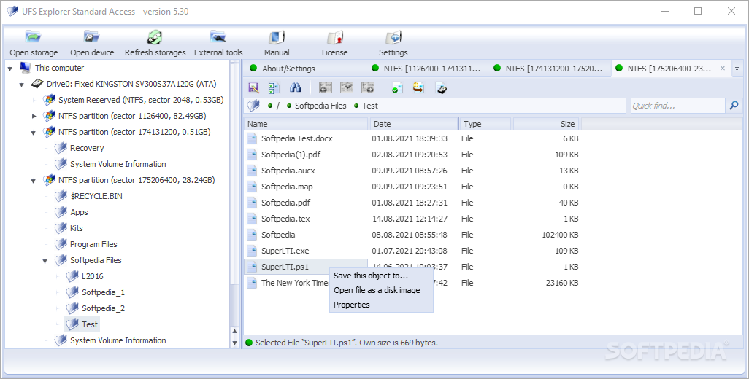Sort files by the Size column
The image size is (749, 379).
[546, 124]
